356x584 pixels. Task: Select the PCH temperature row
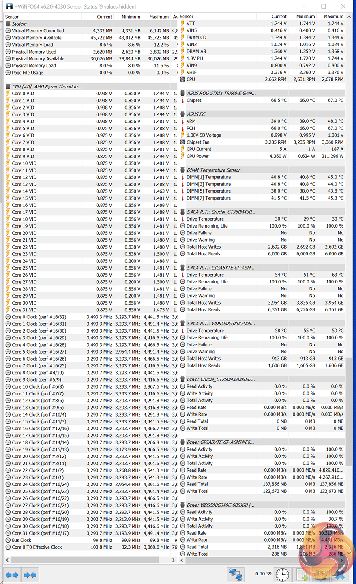(x=262, y=128)
